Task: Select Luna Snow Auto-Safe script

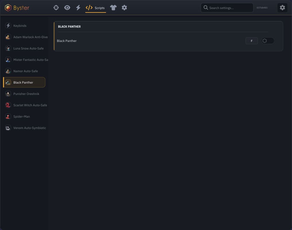Action: tap(24, 48)
